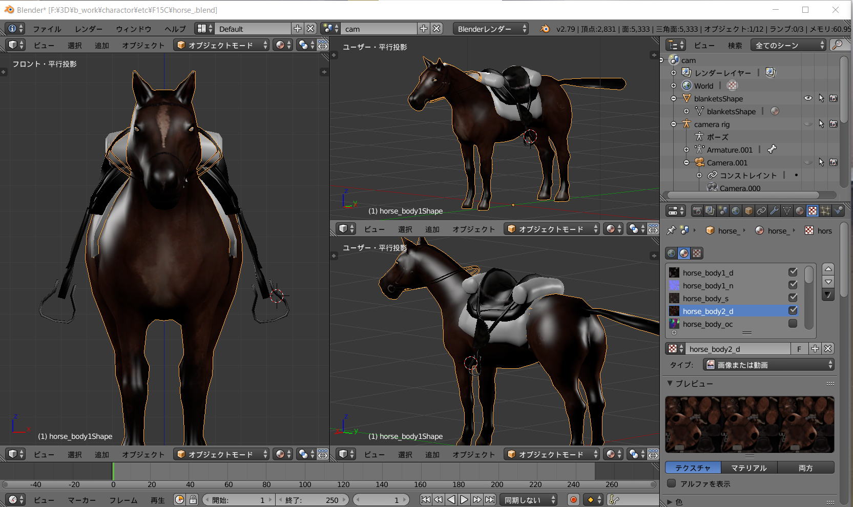Image resolution: width=853 pixels, height=507 pixels.
Task: Click the outliner search magnifier icon
Action: (837, 45)
